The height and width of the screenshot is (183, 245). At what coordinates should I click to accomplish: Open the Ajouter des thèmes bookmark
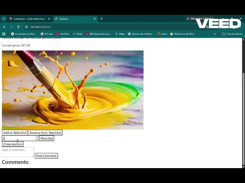point(141,34)
